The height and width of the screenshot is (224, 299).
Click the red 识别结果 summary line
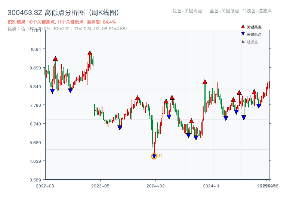pos(62,22)
